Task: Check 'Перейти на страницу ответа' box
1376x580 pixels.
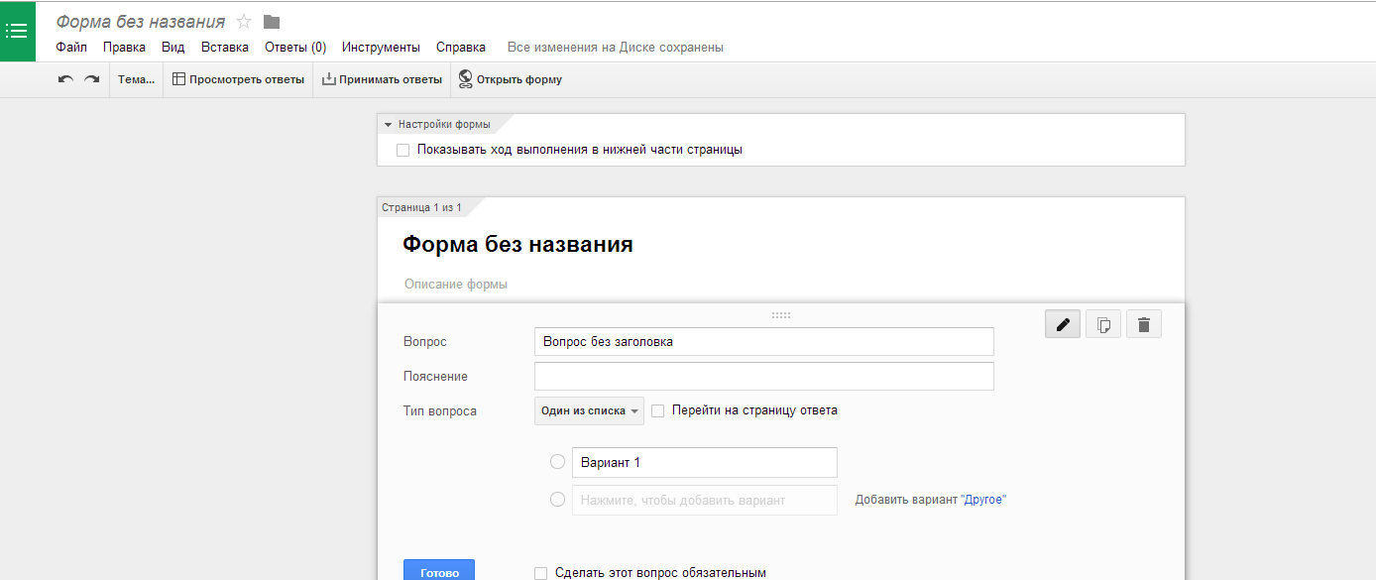Action: 657,410
